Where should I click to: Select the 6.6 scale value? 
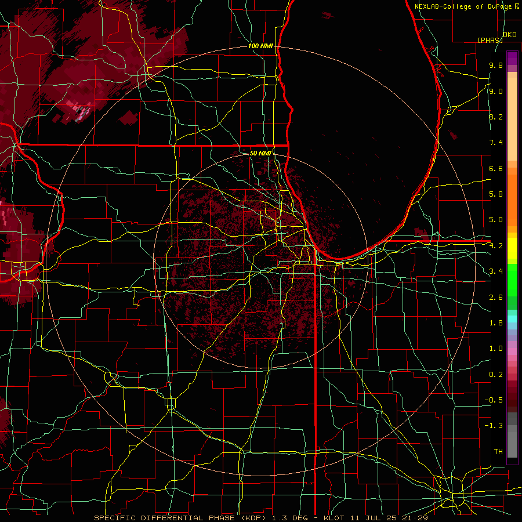pyautogui.click(x=496, y=168)
